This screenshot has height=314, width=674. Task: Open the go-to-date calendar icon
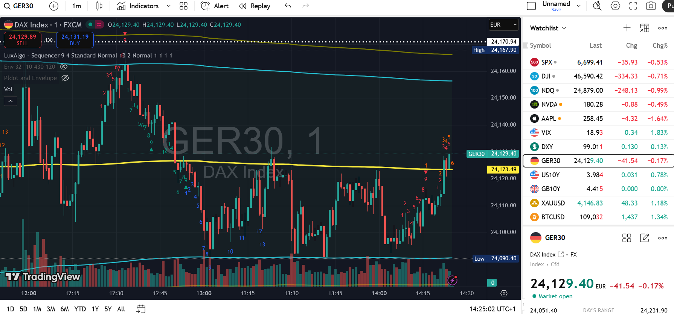pyautogui.click(x=141, y=309)
